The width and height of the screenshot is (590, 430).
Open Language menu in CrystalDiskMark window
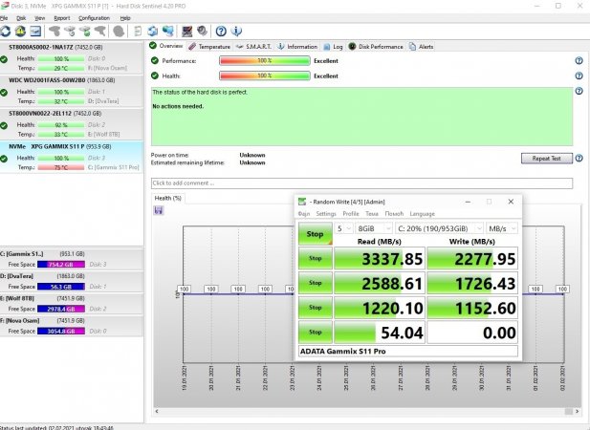[423, 214]
